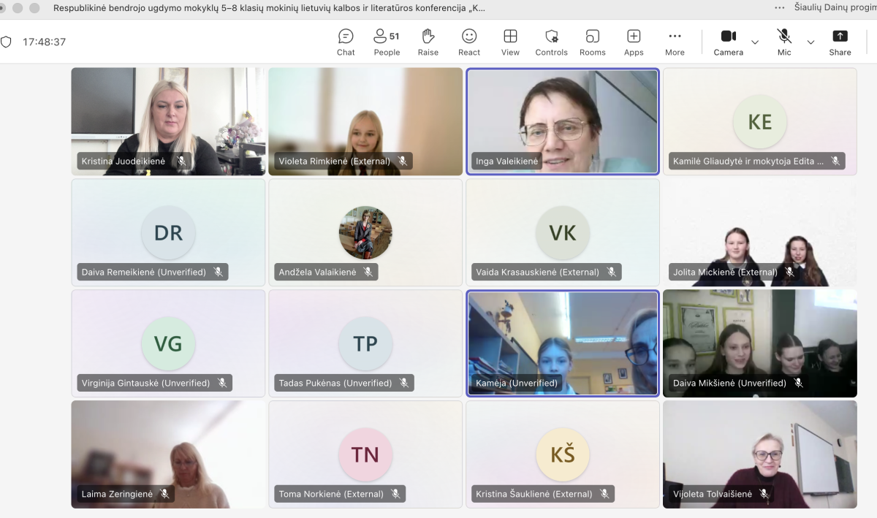Click the TP avatar of Tadas Pukėnas

click(x=365, y=344)
